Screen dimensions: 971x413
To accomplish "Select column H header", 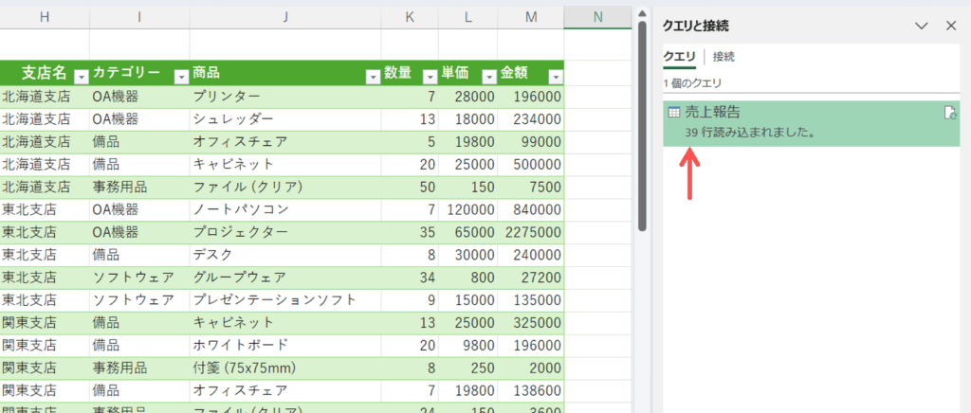I will click(x=45, y=17).
